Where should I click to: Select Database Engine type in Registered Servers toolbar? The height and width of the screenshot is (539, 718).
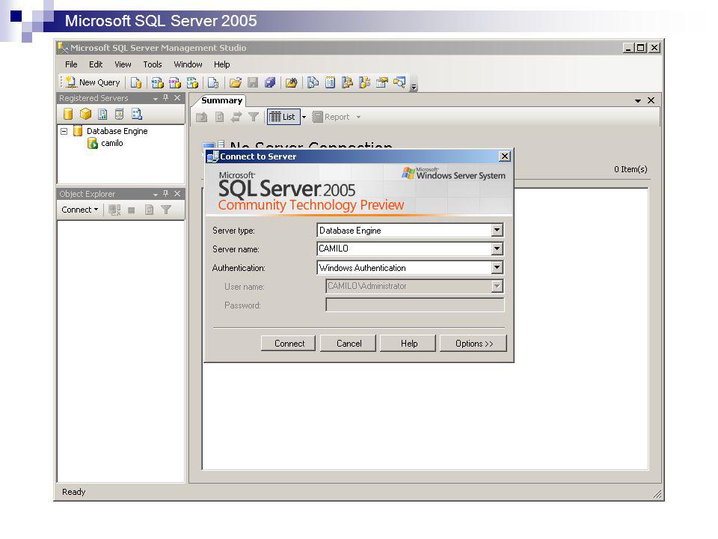[68, 114]
